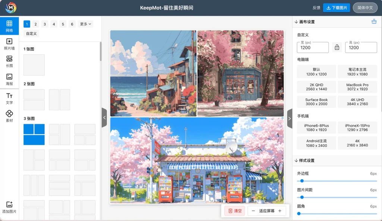The image size is (382, 221).
Task: Click the 宽 width input field
Action: pyautogui.click(x=313, y=47)
